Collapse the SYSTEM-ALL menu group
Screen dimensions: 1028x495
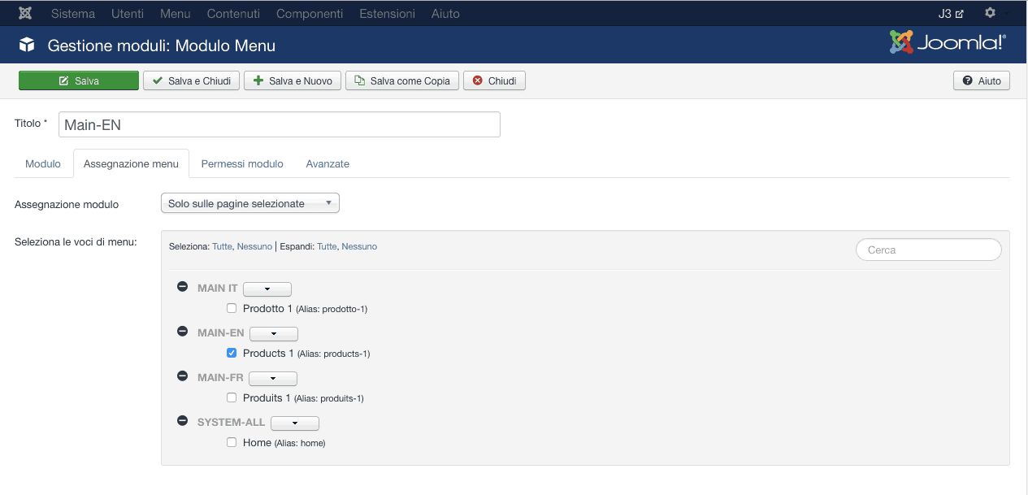(x=183, y=421)
